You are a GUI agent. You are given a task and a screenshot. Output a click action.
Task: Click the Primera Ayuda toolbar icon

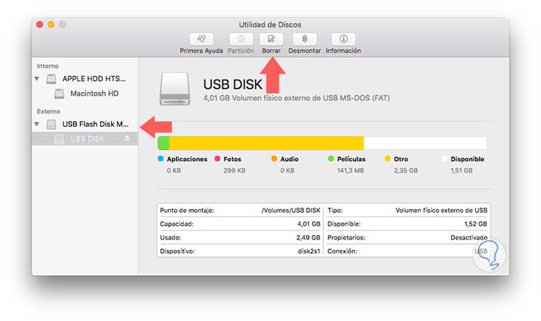tap(202, 39)
